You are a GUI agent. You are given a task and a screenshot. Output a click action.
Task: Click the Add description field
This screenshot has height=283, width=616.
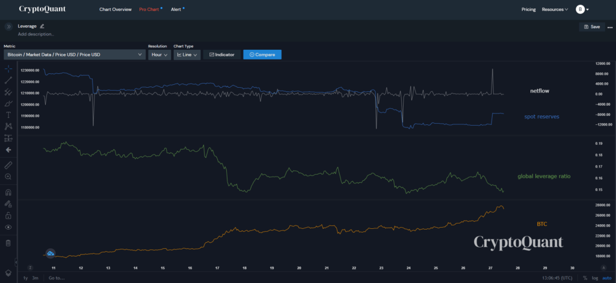[x=36, y=34]
